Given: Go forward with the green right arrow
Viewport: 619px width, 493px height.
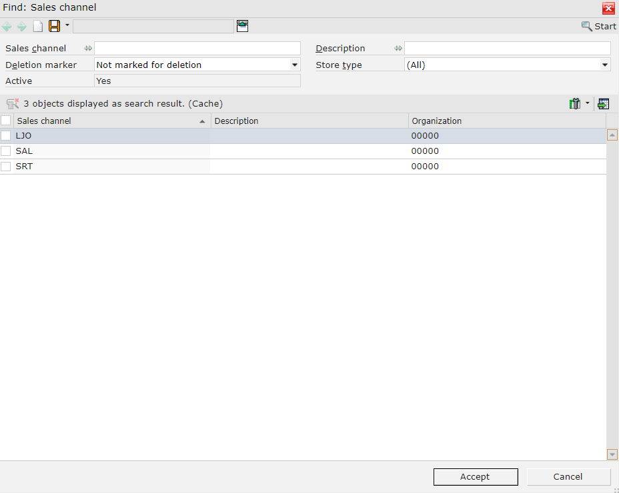Looking at the screenshot, I should click(22, 27).
